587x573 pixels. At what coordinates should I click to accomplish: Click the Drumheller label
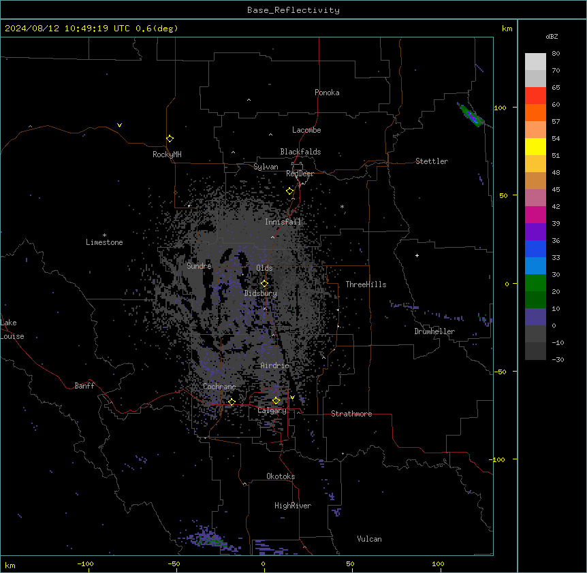[x=434, y=331]
